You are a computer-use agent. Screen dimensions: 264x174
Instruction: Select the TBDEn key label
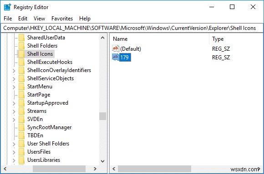tap(35, 135)
